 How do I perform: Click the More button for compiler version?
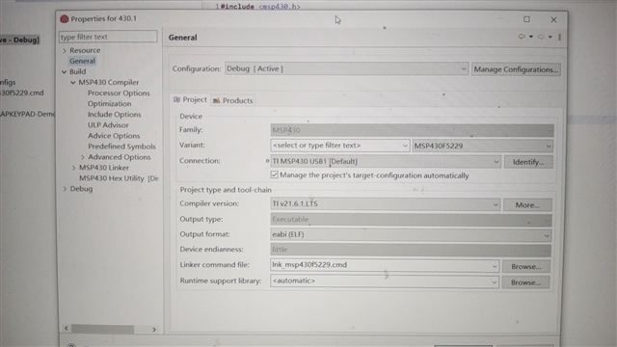click(527, 205)
